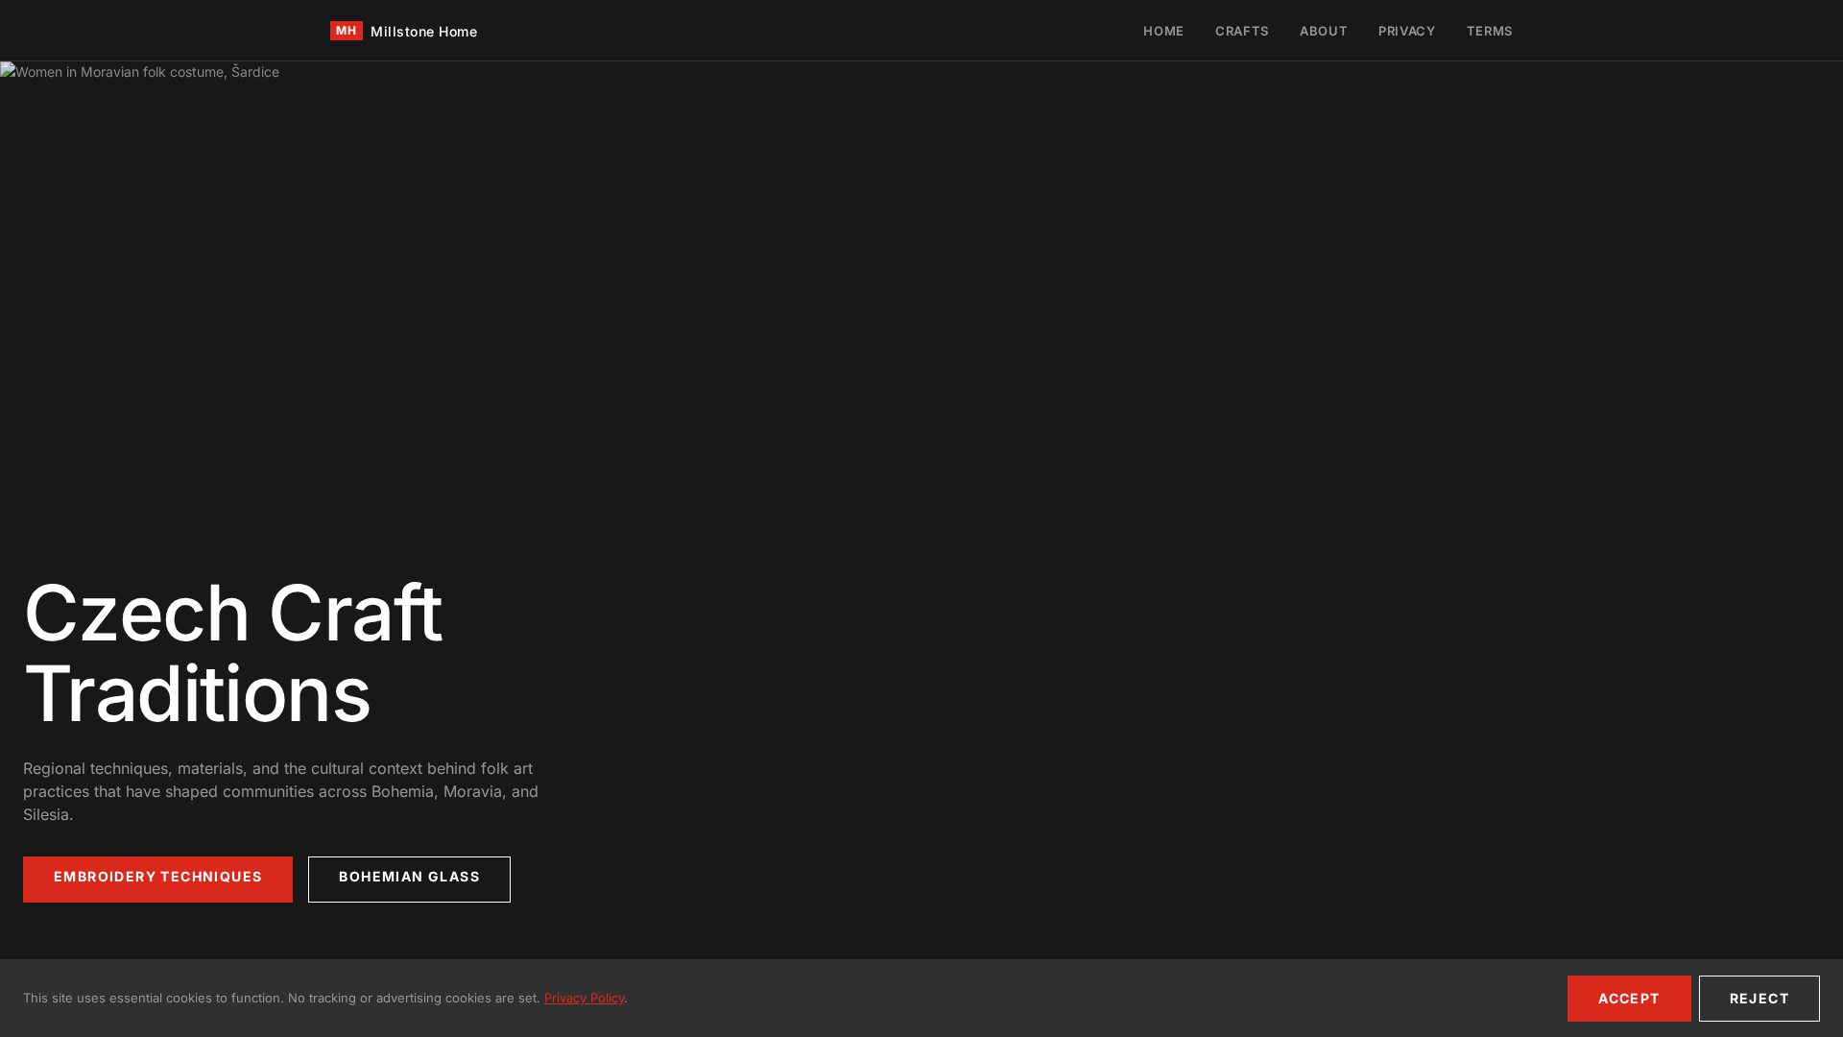The width and height of the screenshot is (1843, 1037).
Task: Click the Czech Craft Traditions heading
Action: pos(233,653)
